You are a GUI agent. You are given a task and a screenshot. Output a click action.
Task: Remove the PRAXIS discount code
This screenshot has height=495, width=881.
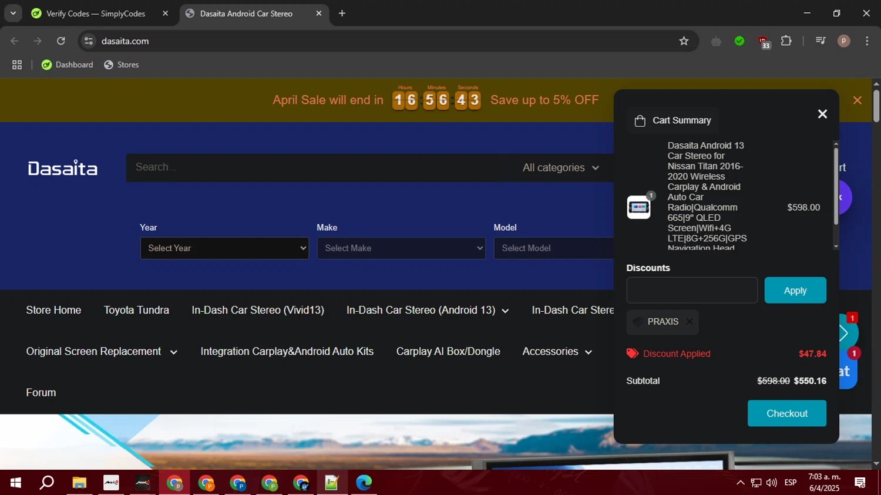pos(690,322)
